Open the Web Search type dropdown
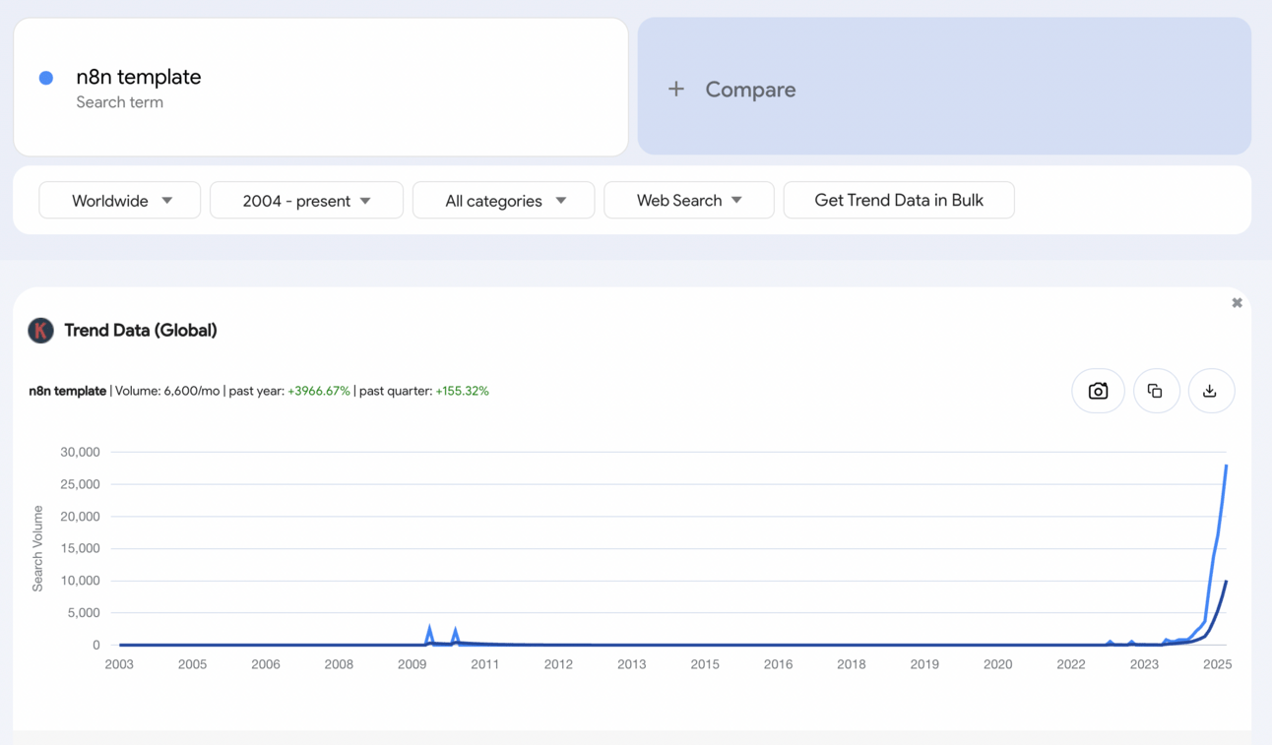This screenshot has height=745, width=1272. coord(689,201)
